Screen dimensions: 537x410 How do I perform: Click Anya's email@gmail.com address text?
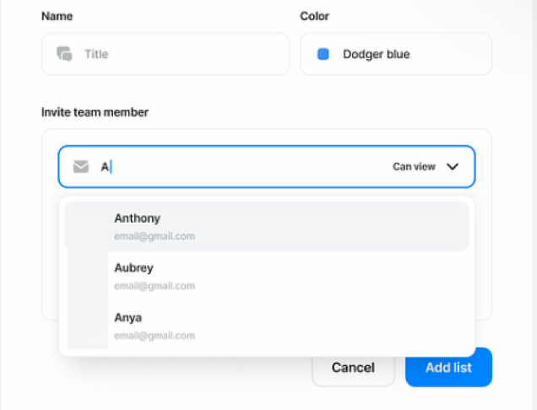pyautogui.click(x=155, y=336)
